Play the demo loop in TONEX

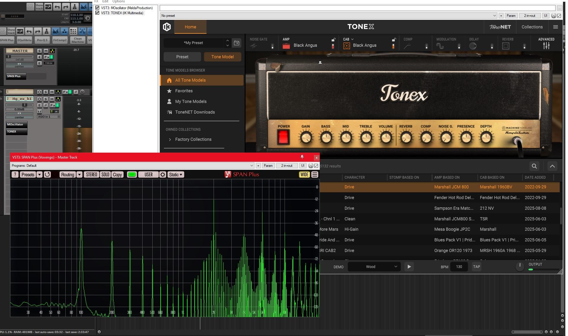409,267
